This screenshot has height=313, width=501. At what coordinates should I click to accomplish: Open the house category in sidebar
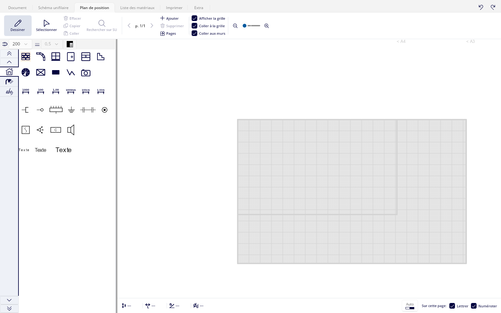coord(9,72)
